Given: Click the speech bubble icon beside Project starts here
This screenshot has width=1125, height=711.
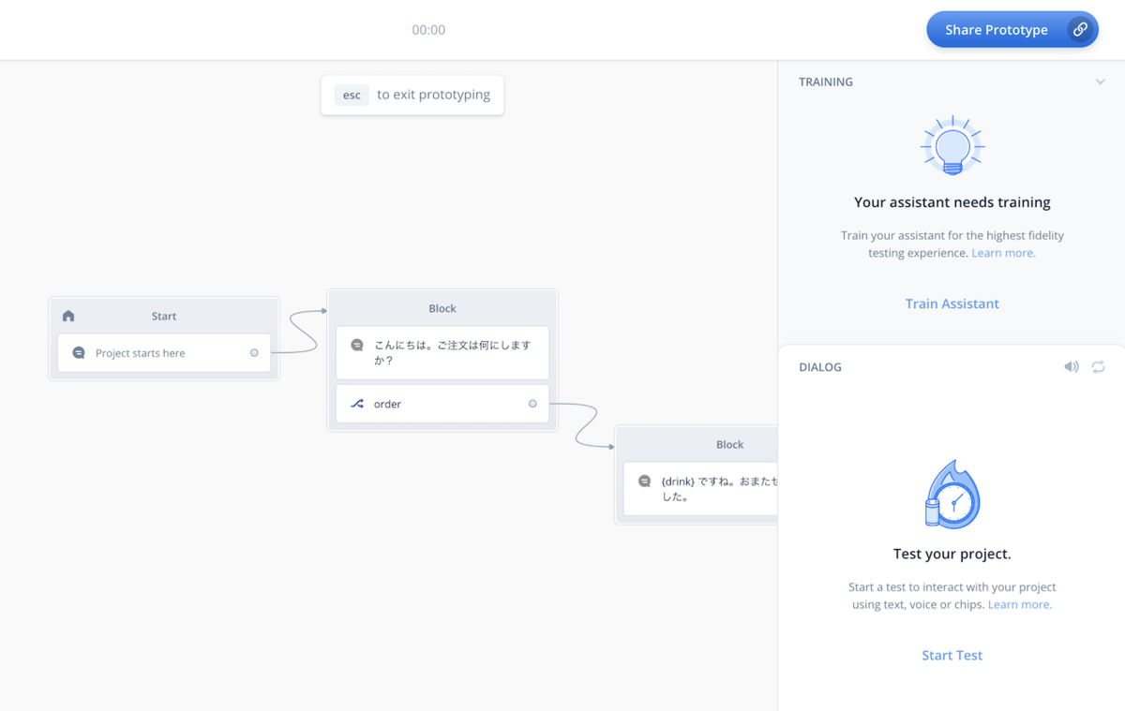Looking at the screenshot, I should (79, 353).
